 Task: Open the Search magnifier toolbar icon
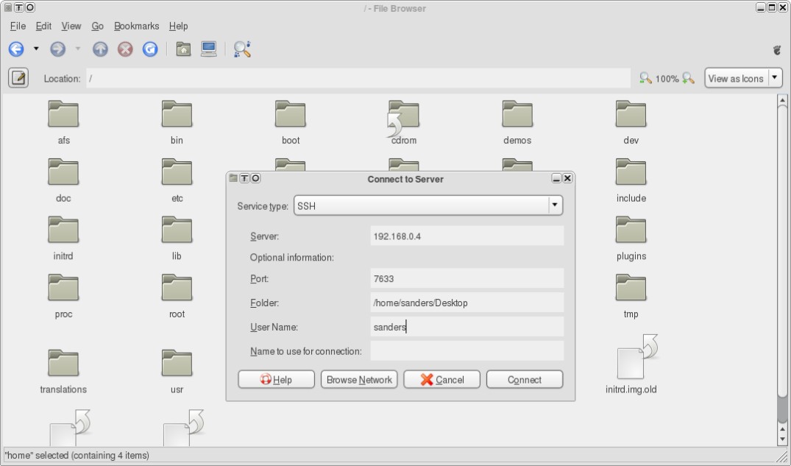tap(242, 49)
